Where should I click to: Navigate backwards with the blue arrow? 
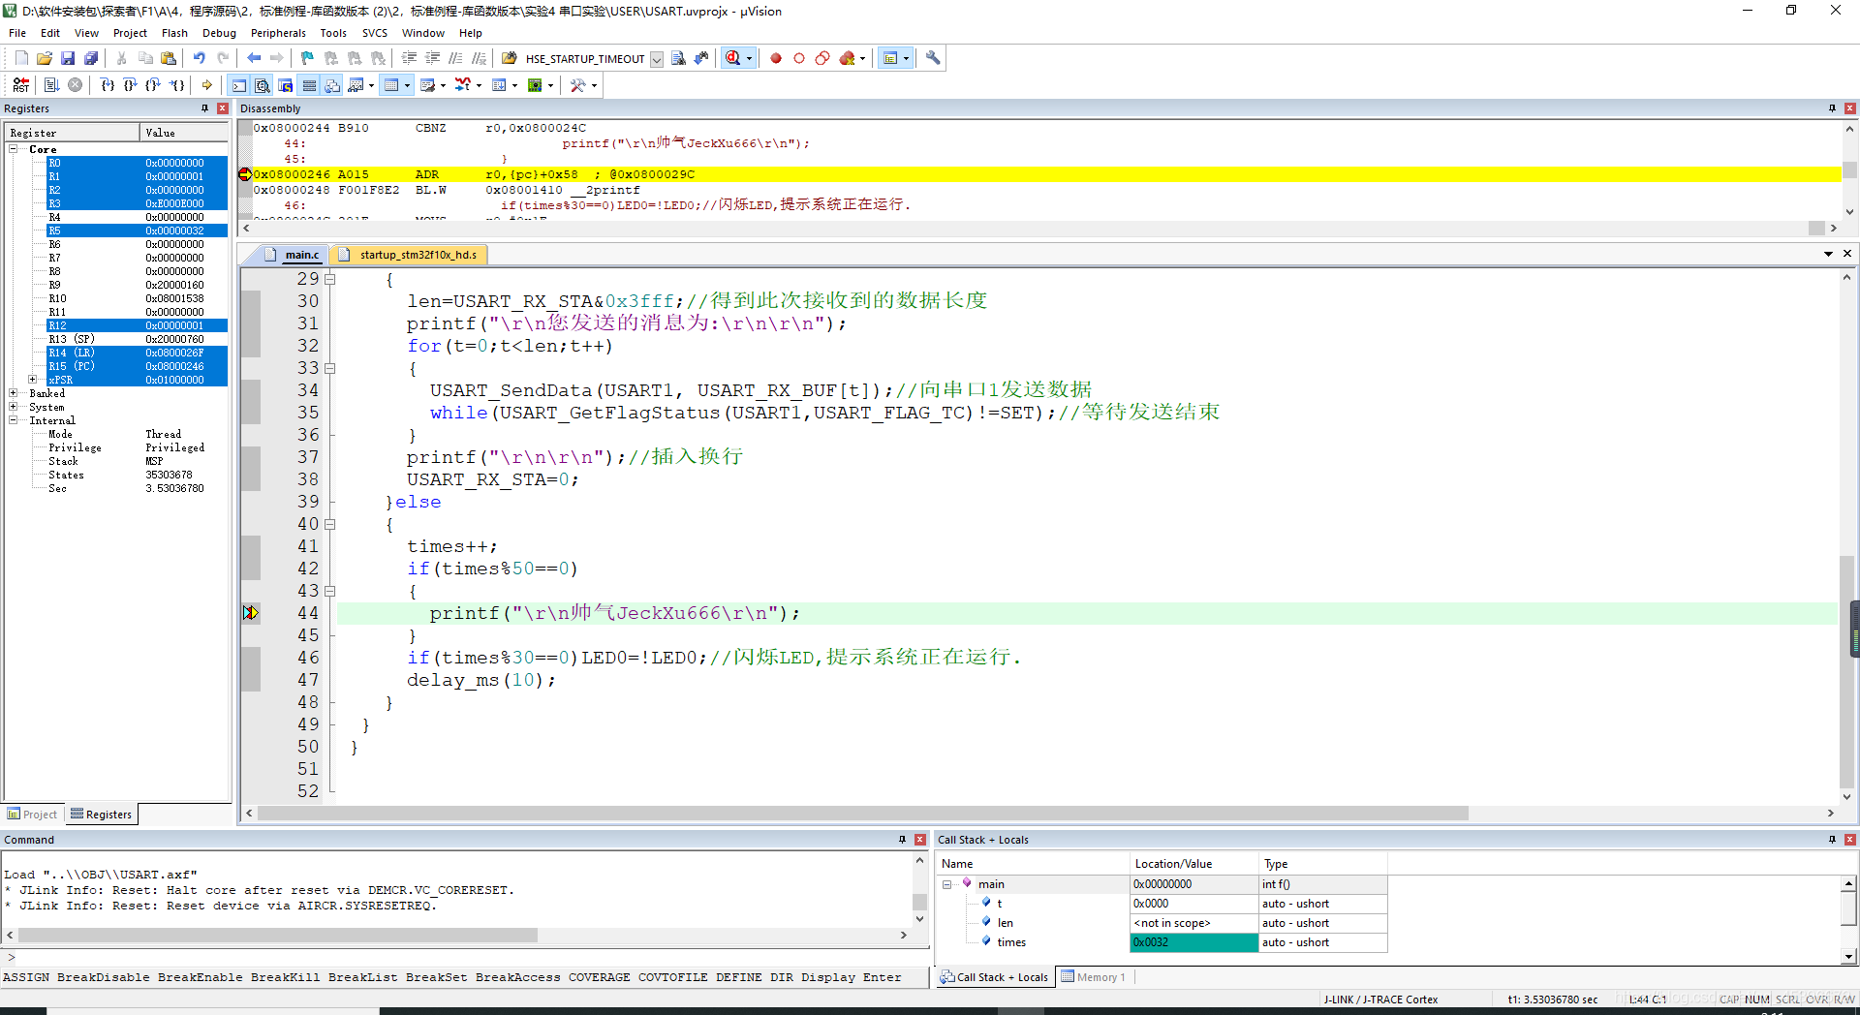254,58
